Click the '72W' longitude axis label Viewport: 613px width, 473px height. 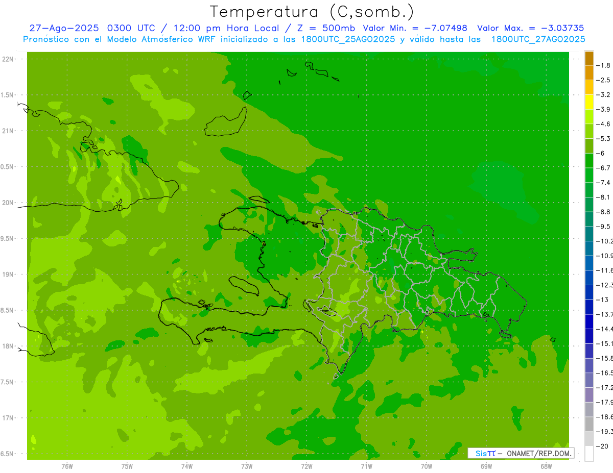[306, 466]
